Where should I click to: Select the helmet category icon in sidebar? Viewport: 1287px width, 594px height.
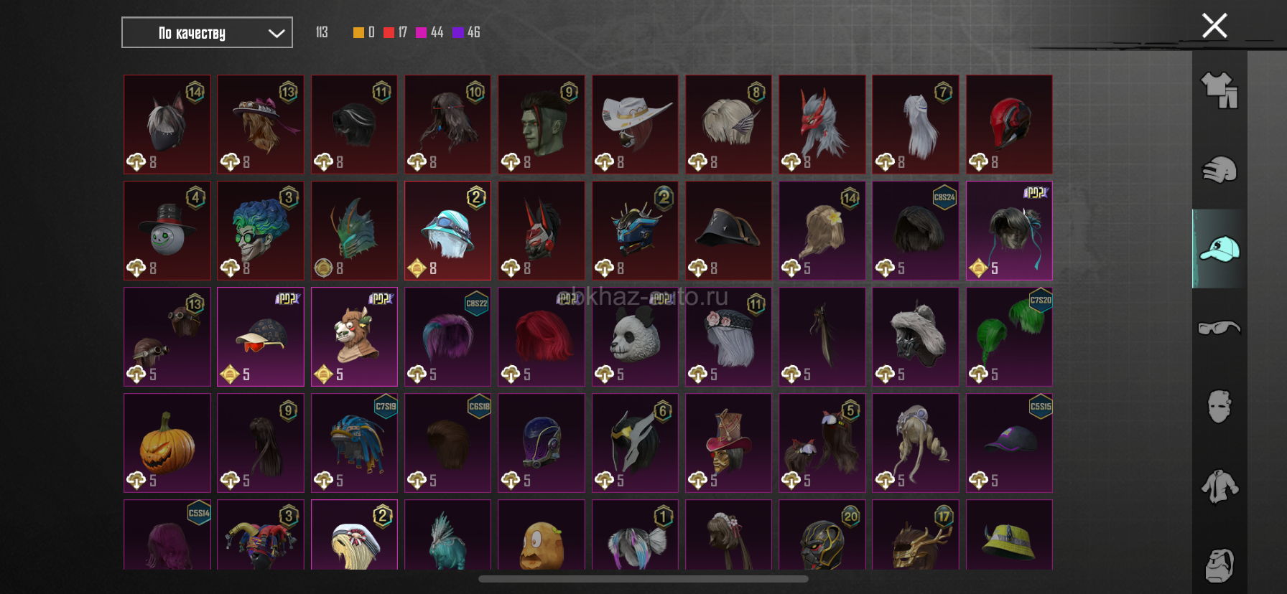click(x=1219, y=170)
